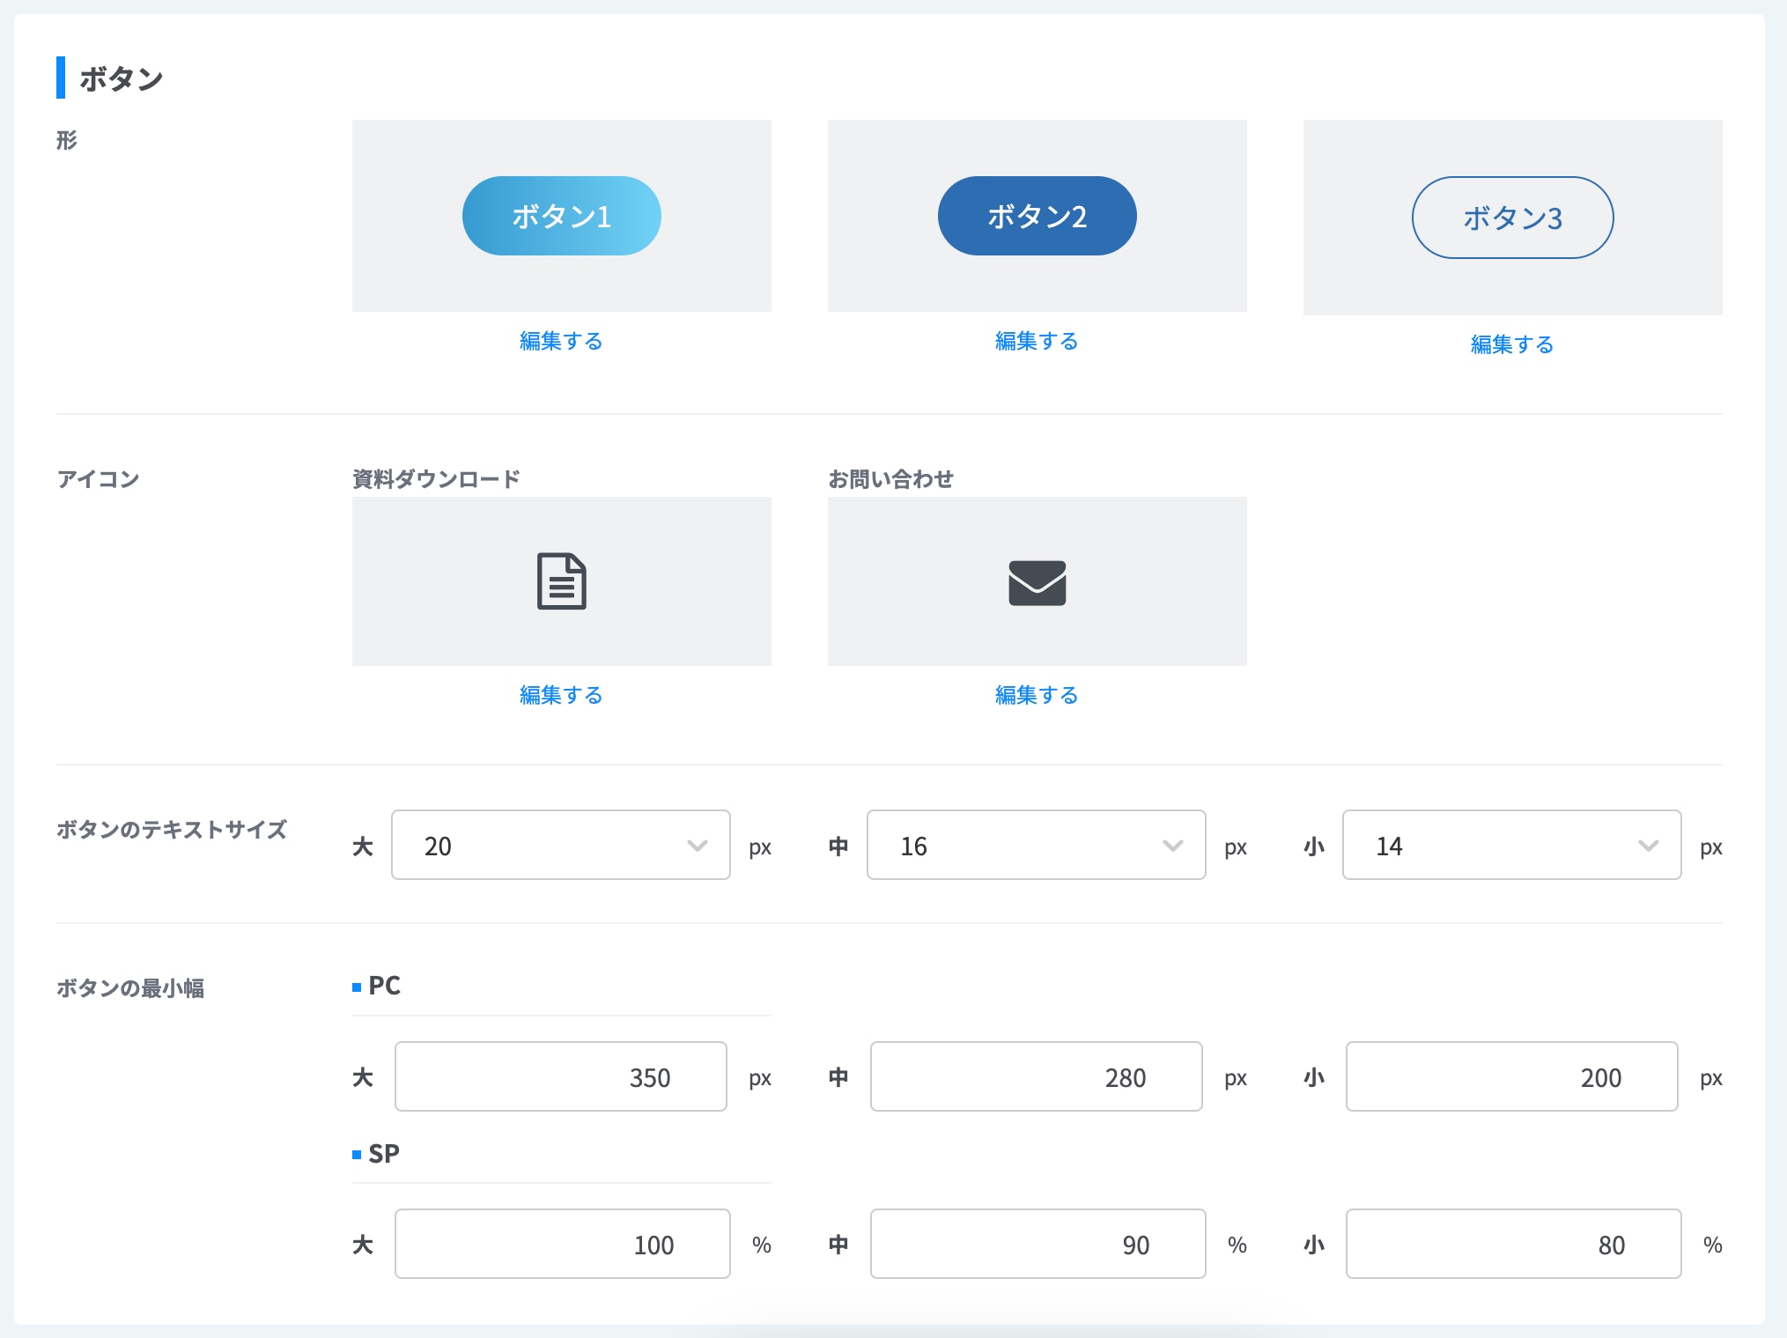
Task: Open 編集する link under ボタン3
Action: (x=1512, y=344)
